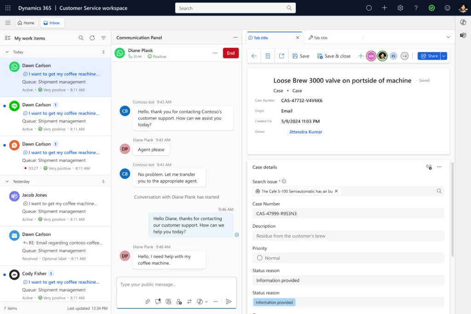Open Copilot from the message toolbar
The height and width of the screenshot is (314, 471).
tap(199, 302)
